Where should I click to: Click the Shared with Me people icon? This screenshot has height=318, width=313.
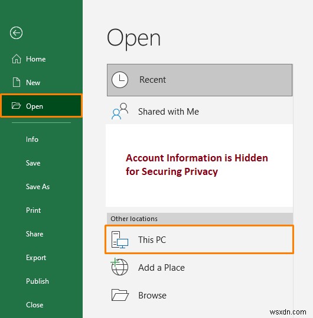click(120, 111)
